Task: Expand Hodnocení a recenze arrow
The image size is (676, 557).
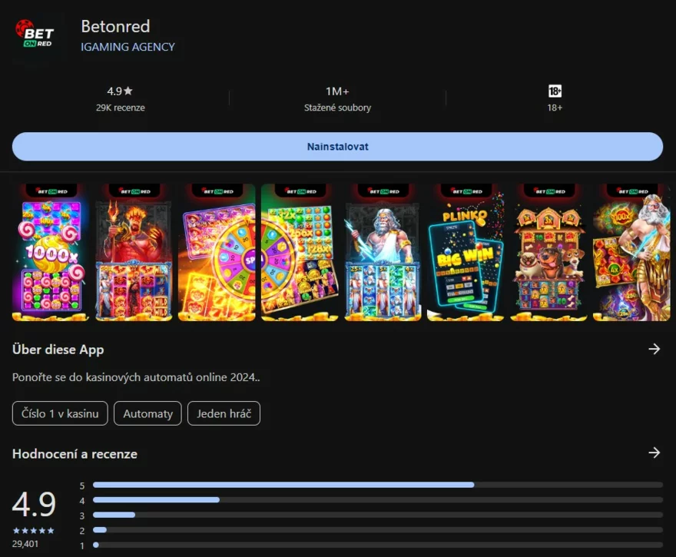Action: [x=654, y=453]
